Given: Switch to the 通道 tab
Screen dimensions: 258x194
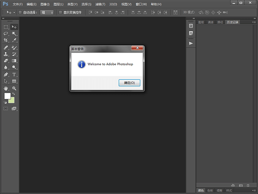Looking at the screenshot, I should point(211,22).
